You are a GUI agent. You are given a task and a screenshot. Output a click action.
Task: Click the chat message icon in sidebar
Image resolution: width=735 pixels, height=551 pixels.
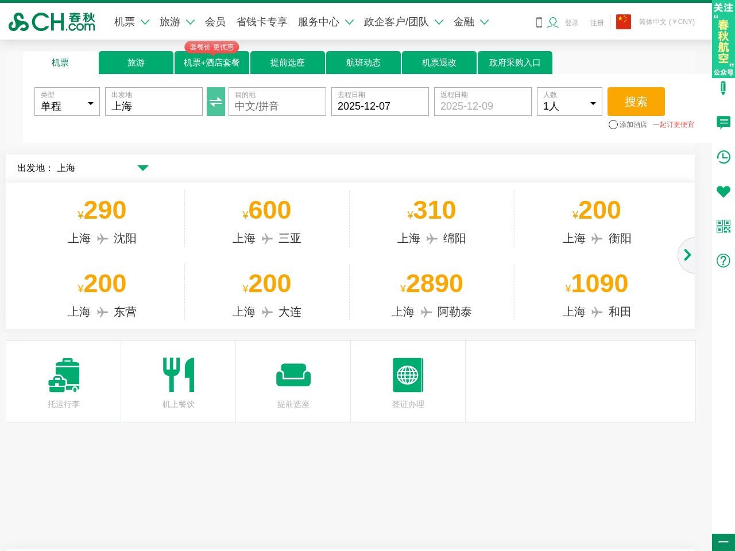723,122
